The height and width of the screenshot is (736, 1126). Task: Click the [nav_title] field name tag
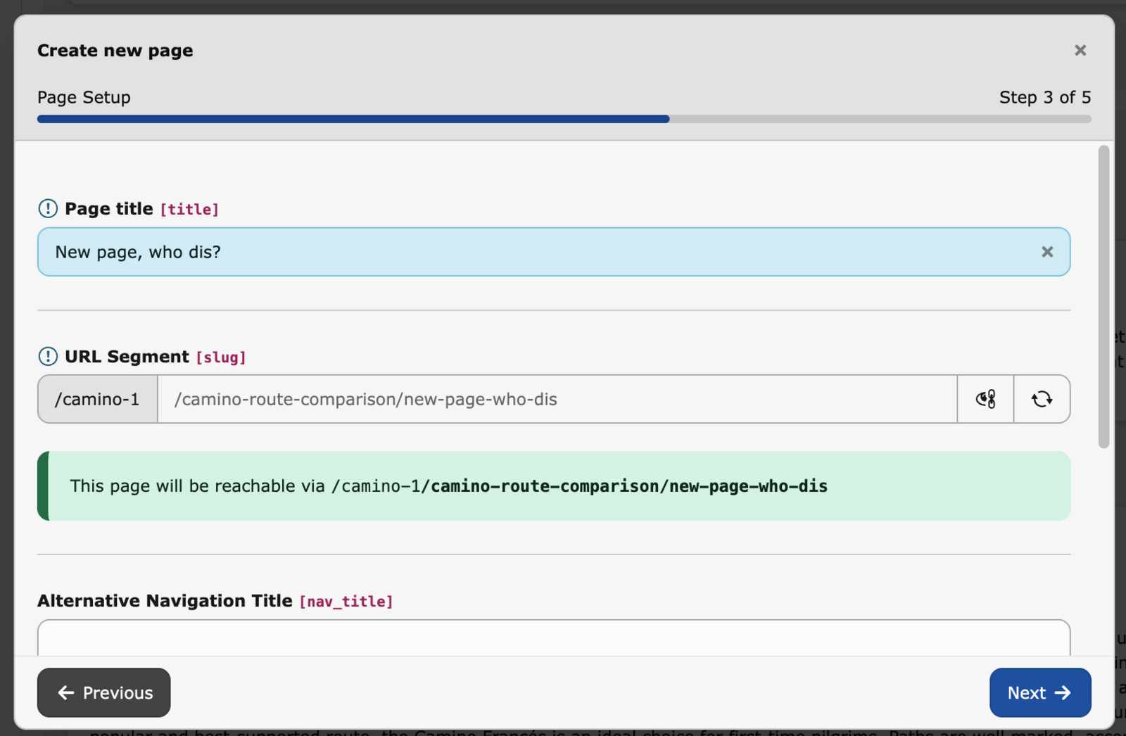click(x=346, y=602)
